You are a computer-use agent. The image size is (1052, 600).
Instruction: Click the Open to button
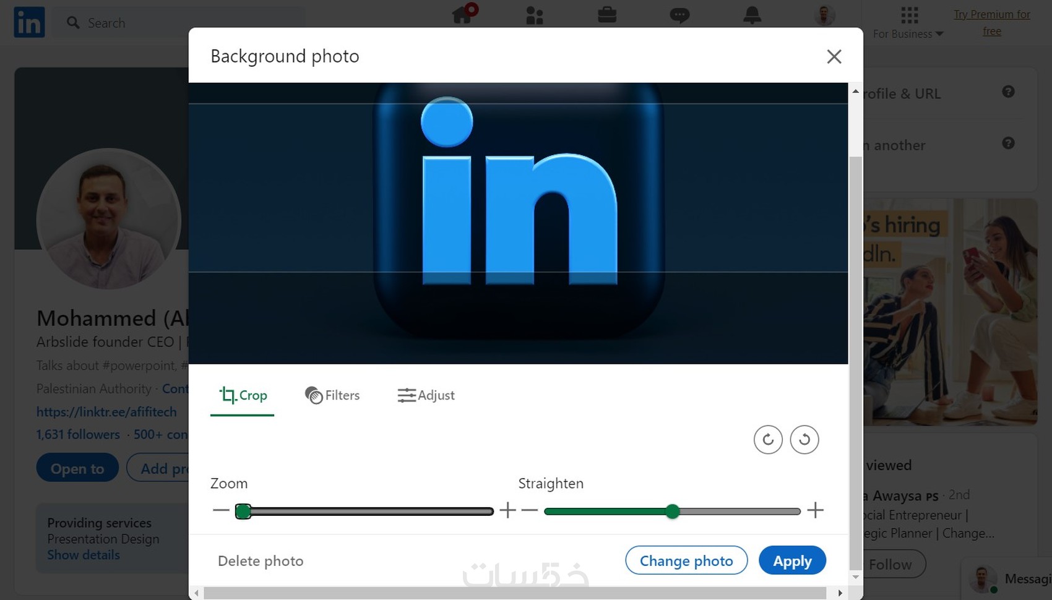tap(77, 468)
